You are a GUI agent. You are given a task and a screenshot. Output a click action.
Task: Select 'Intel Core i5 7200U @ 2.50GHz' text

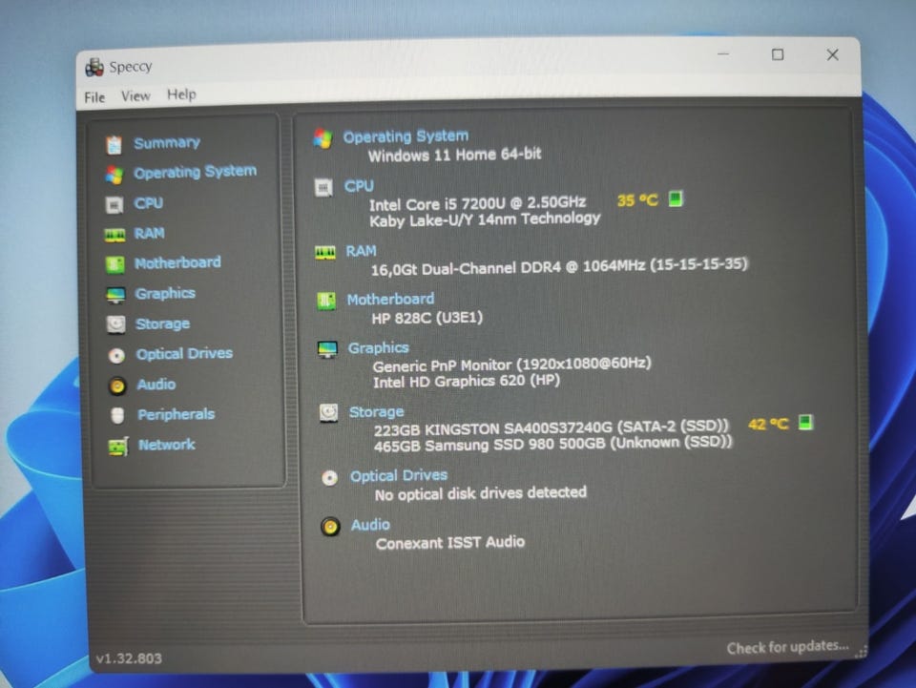click(x=477, y=203)
